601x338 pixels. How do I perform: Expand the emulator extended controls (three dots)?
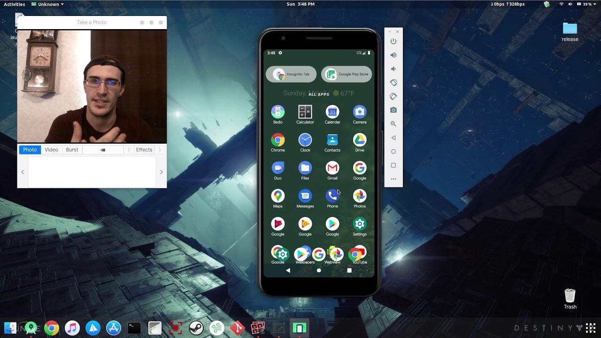pyautogui.click(x=393, y=179)
